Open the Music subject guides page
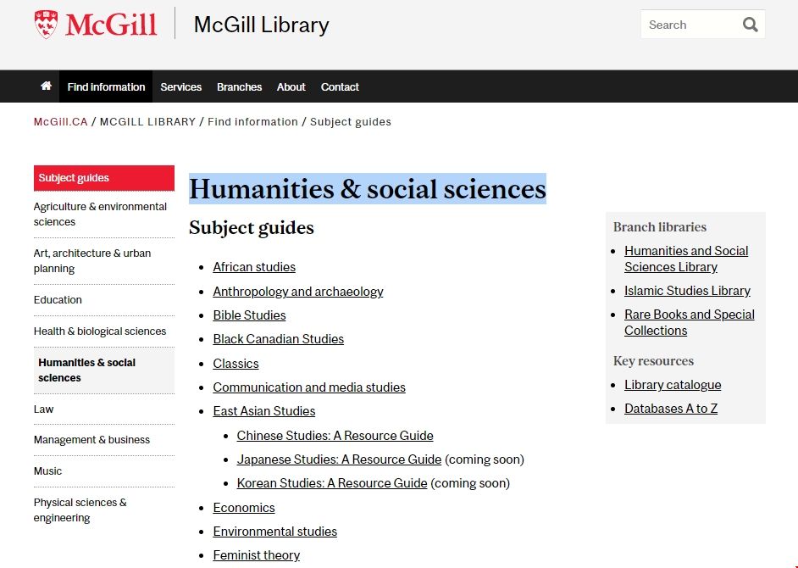The width and height of the screenshot is (798, 568). point(47,471)
